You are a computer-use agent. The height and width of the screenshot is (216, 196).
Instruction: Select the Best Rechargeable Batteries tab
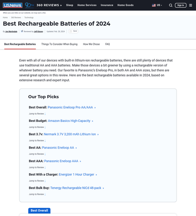pos(20,44)
